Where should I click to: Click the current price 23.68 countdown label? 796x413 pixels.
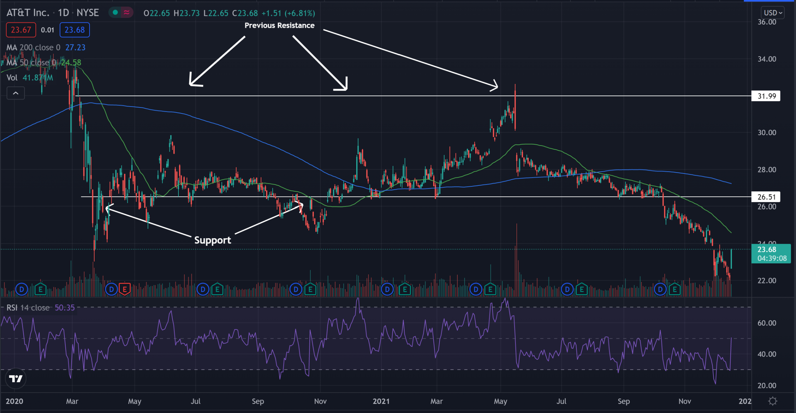point(771,254)
